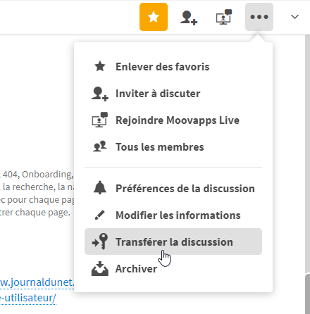310x314 pixels.
Task: Click key icon beside Transférer la discussion
Action: coord(100,241)
